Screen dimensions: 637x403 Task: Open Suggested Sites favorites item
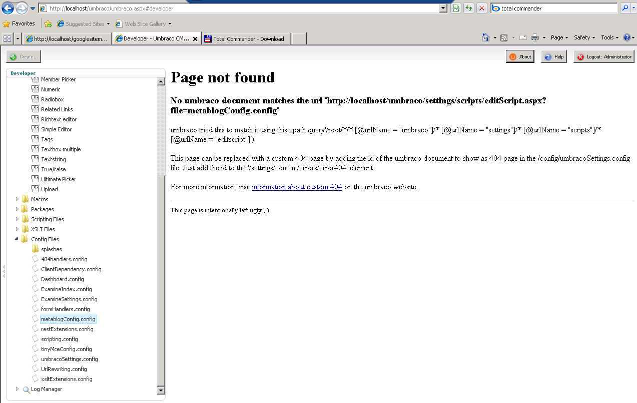point(83,23)
